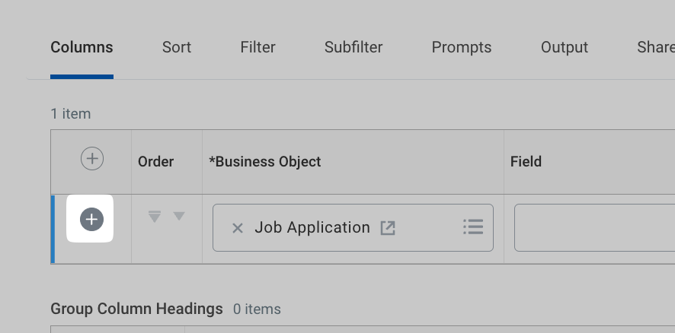Select the Subfilter tab
This screenshot has height=333, width=675.
coord(353,47)
